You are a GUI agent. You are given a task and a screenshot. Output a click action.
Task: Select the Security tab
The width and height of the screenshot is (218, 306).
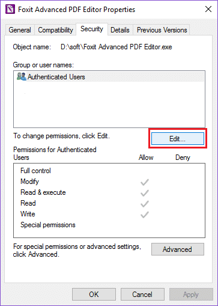coord(92,29)
